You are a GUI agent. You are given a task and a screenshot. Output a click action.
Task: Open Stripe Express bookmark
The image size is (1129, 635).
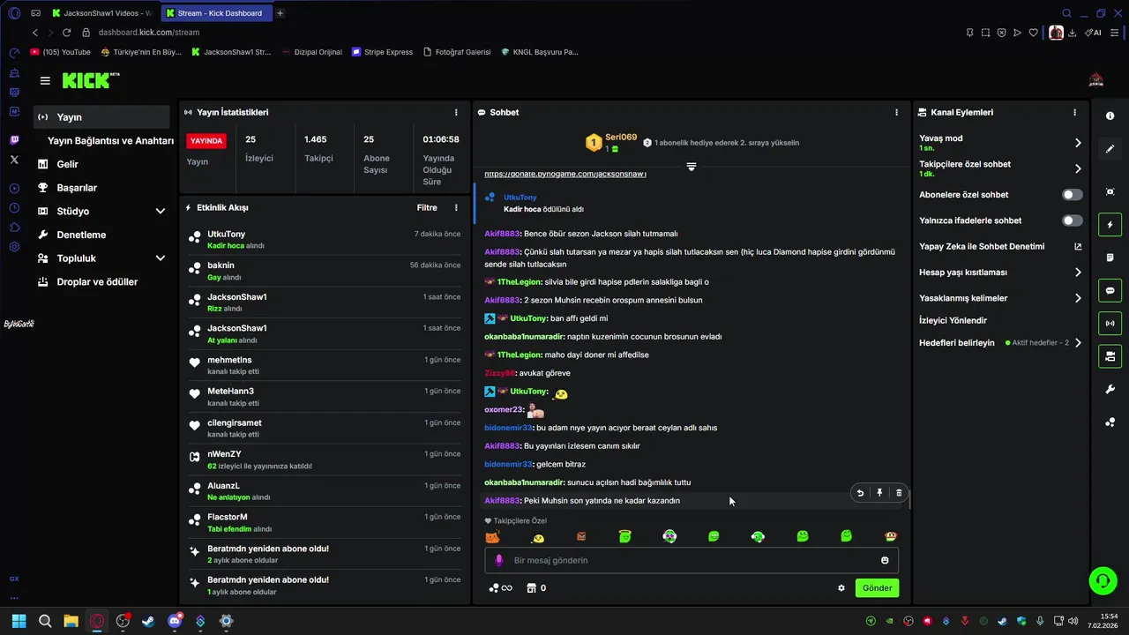(382, 52)
